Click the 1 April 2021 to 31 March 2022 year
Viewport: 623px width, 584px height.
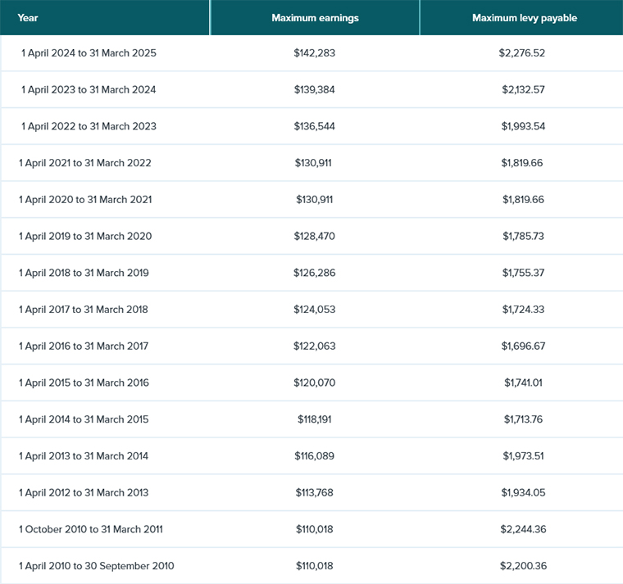click(x=85, y=163)
